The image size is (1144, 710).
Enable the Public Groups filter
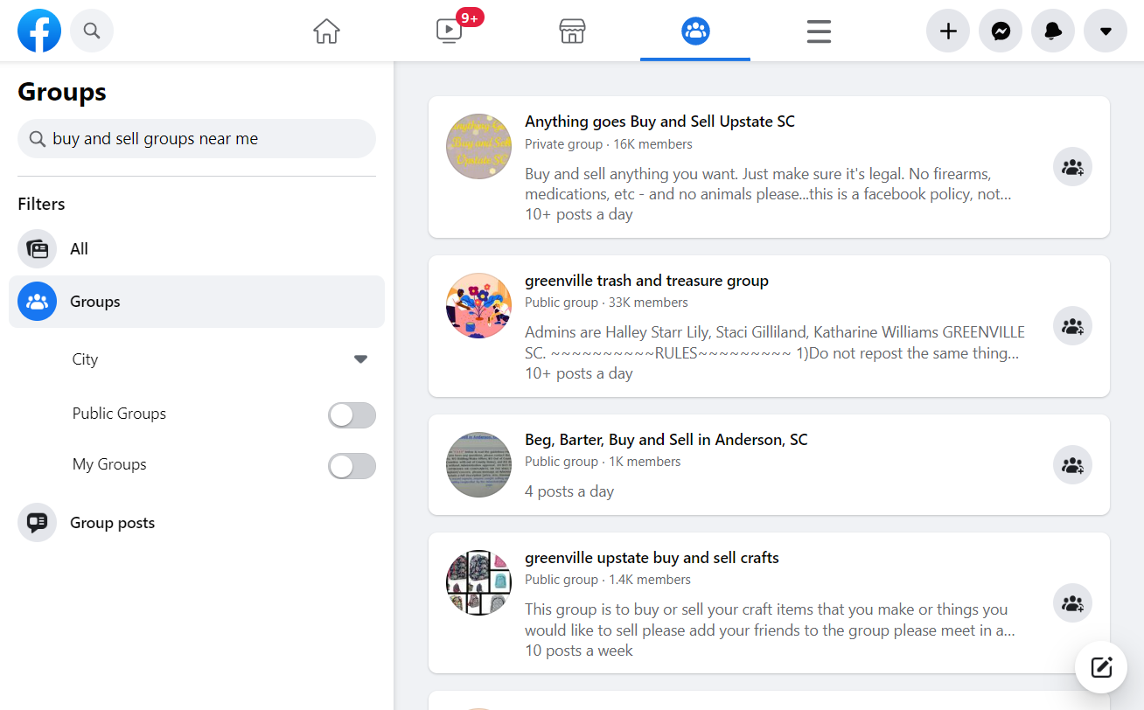click(x=352, y=414)
